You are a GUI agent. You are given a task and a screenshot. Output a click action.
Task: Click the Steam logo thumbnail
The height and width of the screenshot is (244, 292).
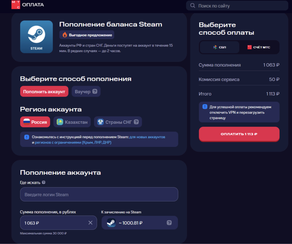[36, 37]
